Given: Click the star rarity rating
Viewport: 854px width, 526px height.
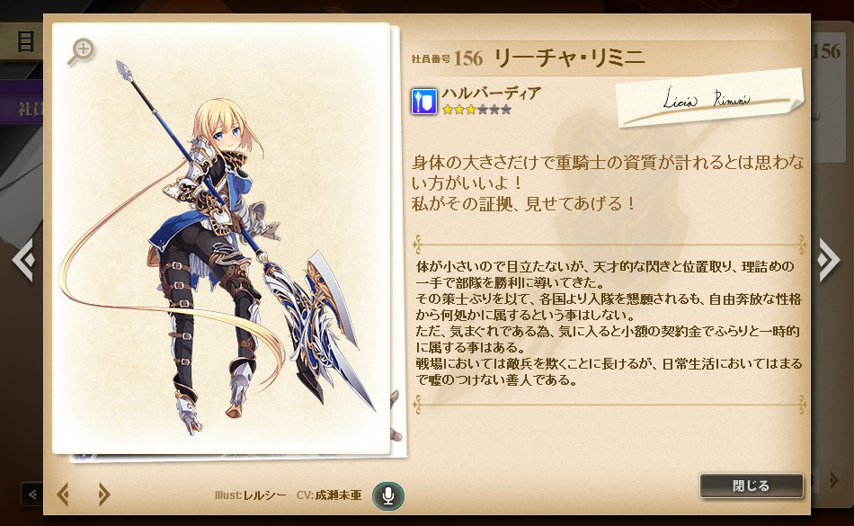Looking at the screenshot, I should coord(476,110).
